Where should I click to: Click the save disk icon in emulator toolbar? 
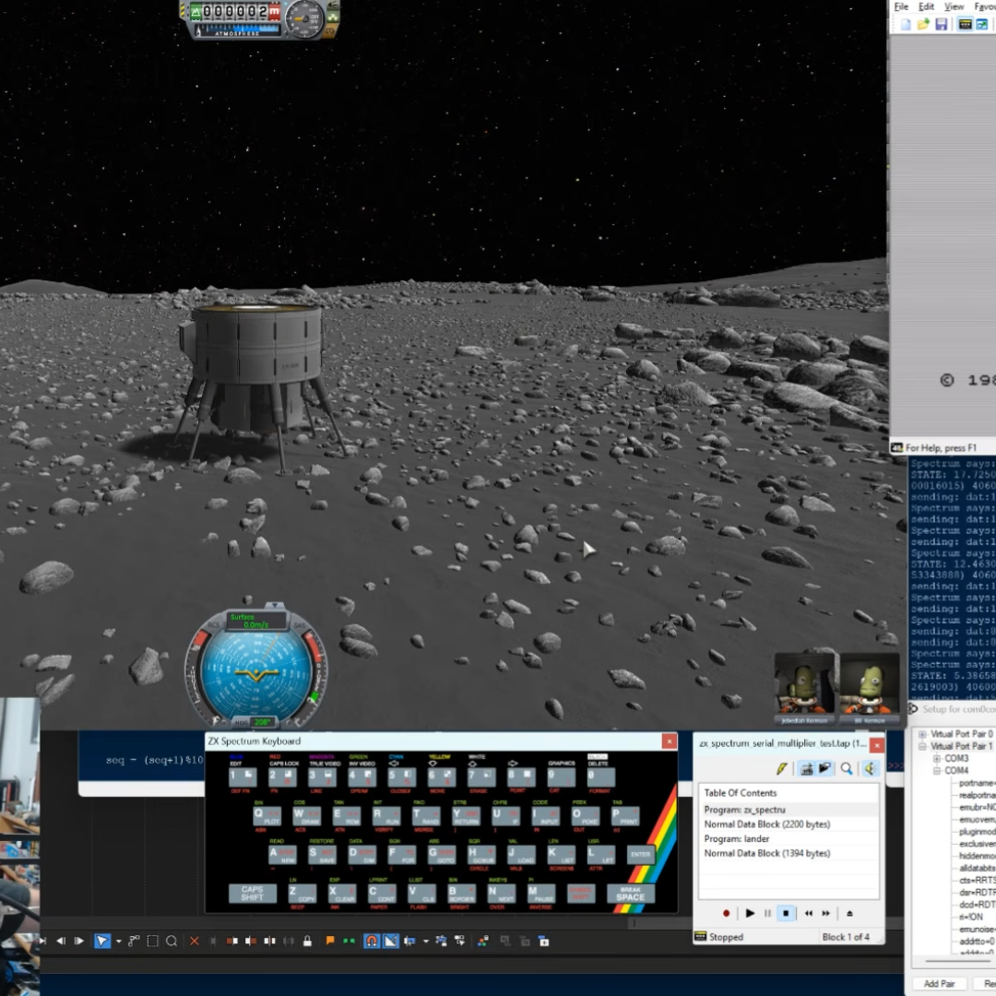[942, 24]
